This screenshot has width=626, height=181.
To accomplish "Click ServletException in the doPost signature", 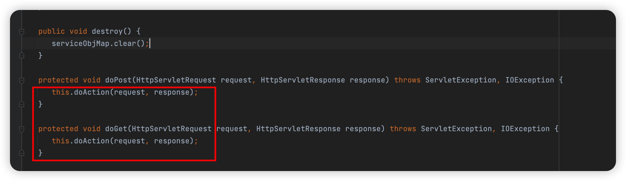I will point(461,80).
